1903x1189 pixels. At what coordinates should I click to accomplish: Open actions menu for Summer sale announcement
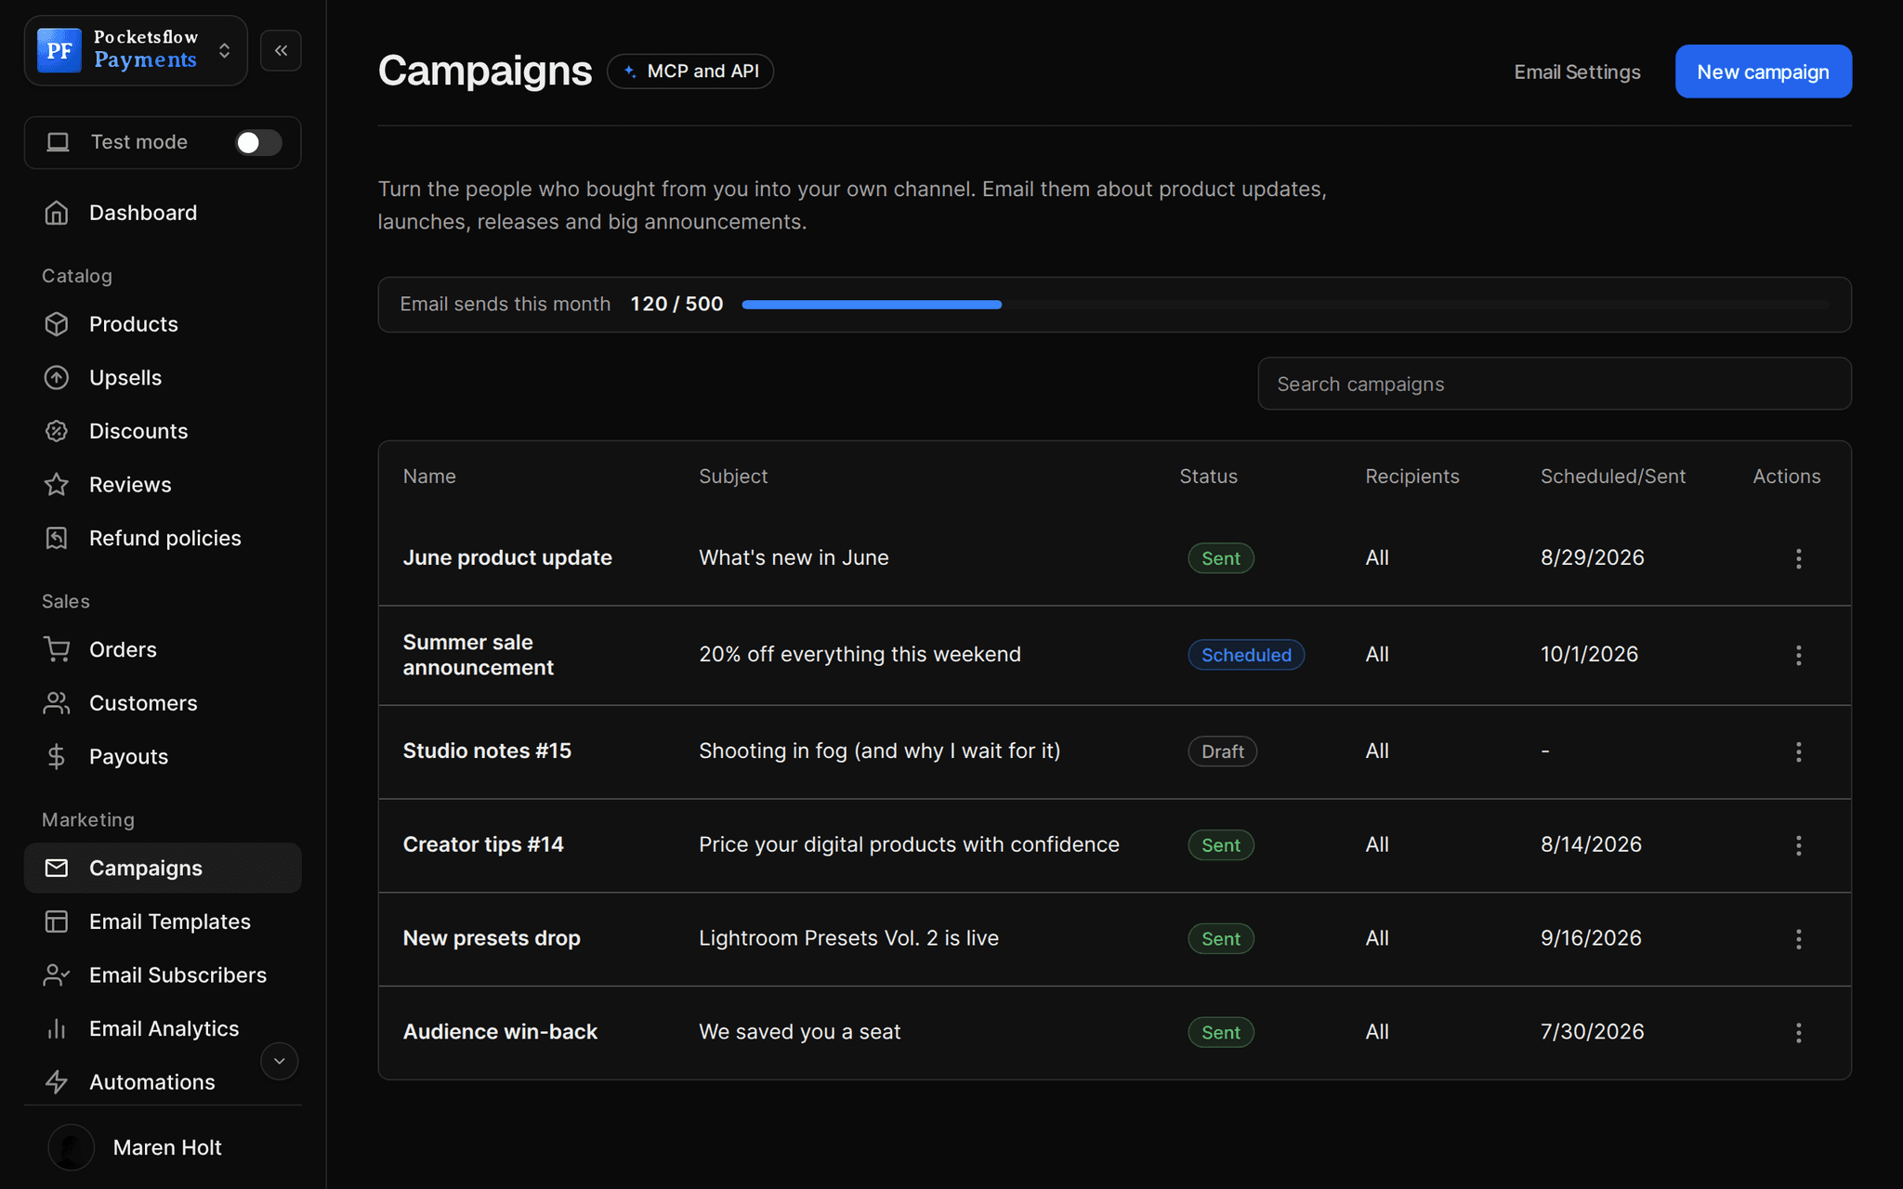pyautogui.click(x=1799, y=655)
